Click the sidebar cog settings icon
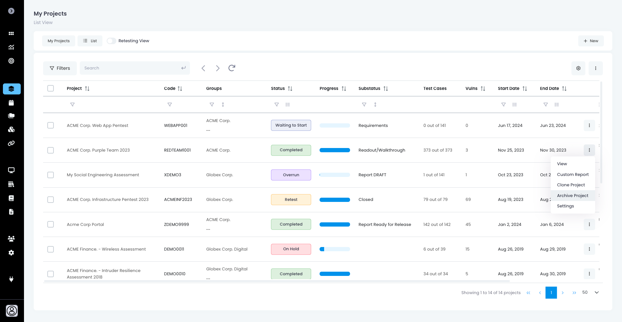The image size is (622, 322). (x=11, y=253)
